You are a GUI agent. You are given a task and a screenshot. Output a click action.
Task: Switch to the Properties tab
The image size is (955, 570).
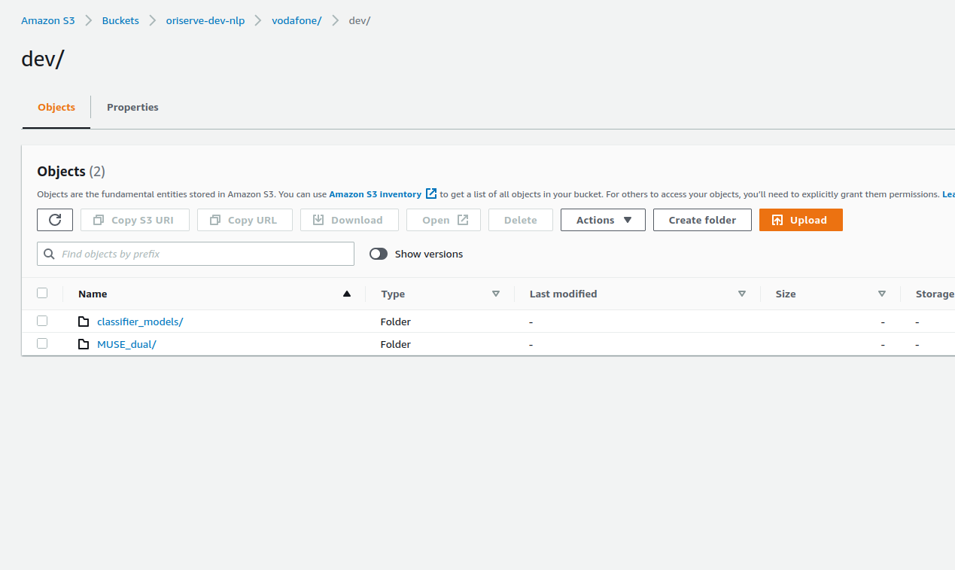point(132,107)
